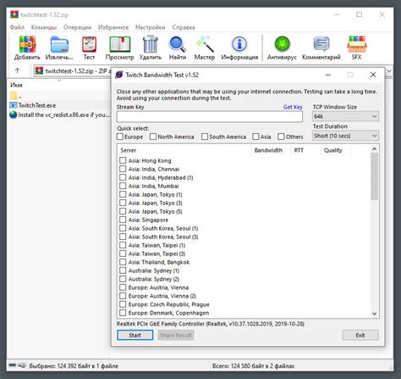Click the Добавить (Add) archive icon
This screenshot has width=401, height=379.
click(27, 44)
